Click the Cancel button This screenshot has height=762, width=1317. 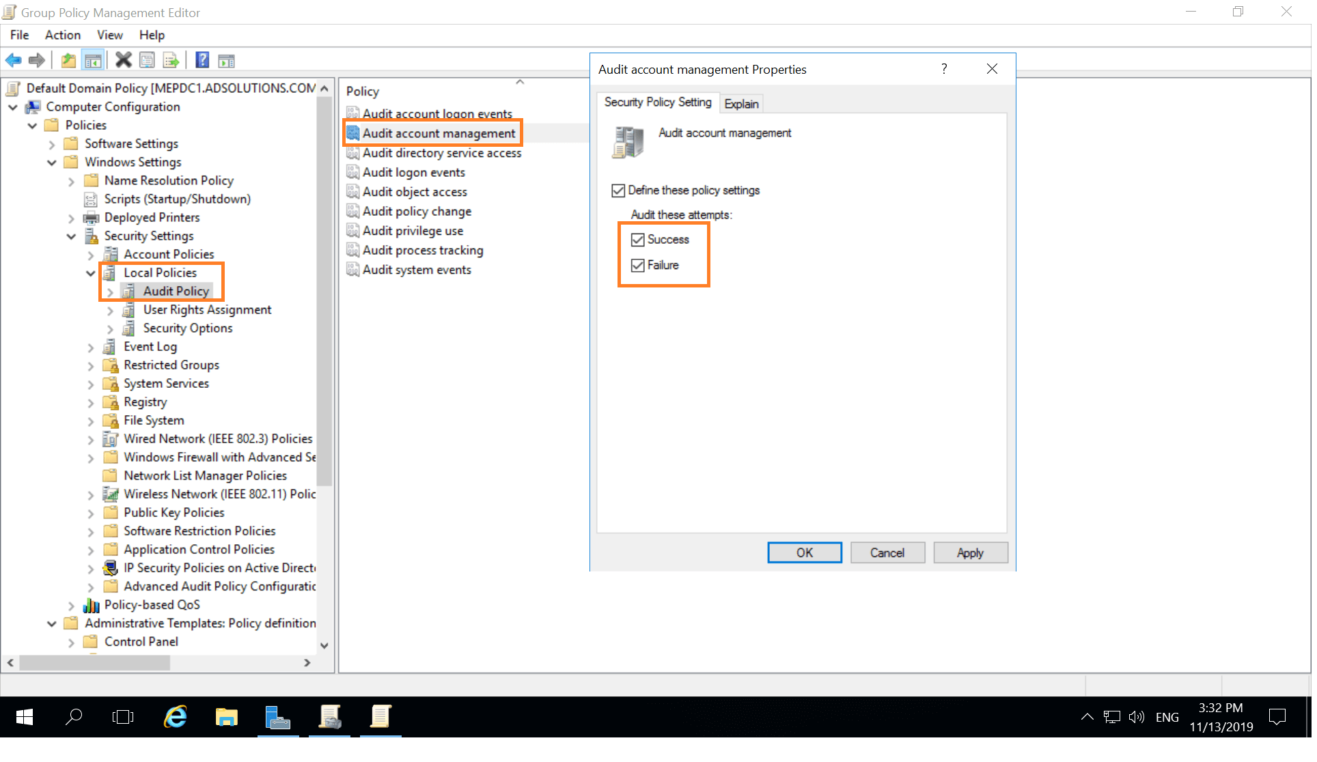click(887, 552)
